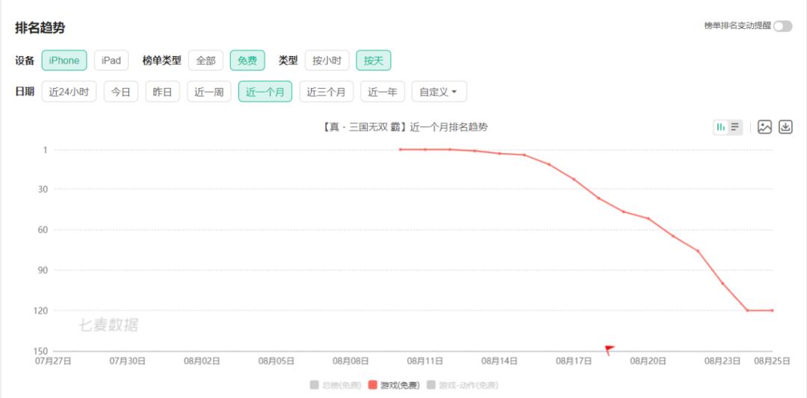The width and height of the screenshot is (807, 398).
Task: Switch to the list view icon
Action: pyautogui.click(x=735, y=127)
